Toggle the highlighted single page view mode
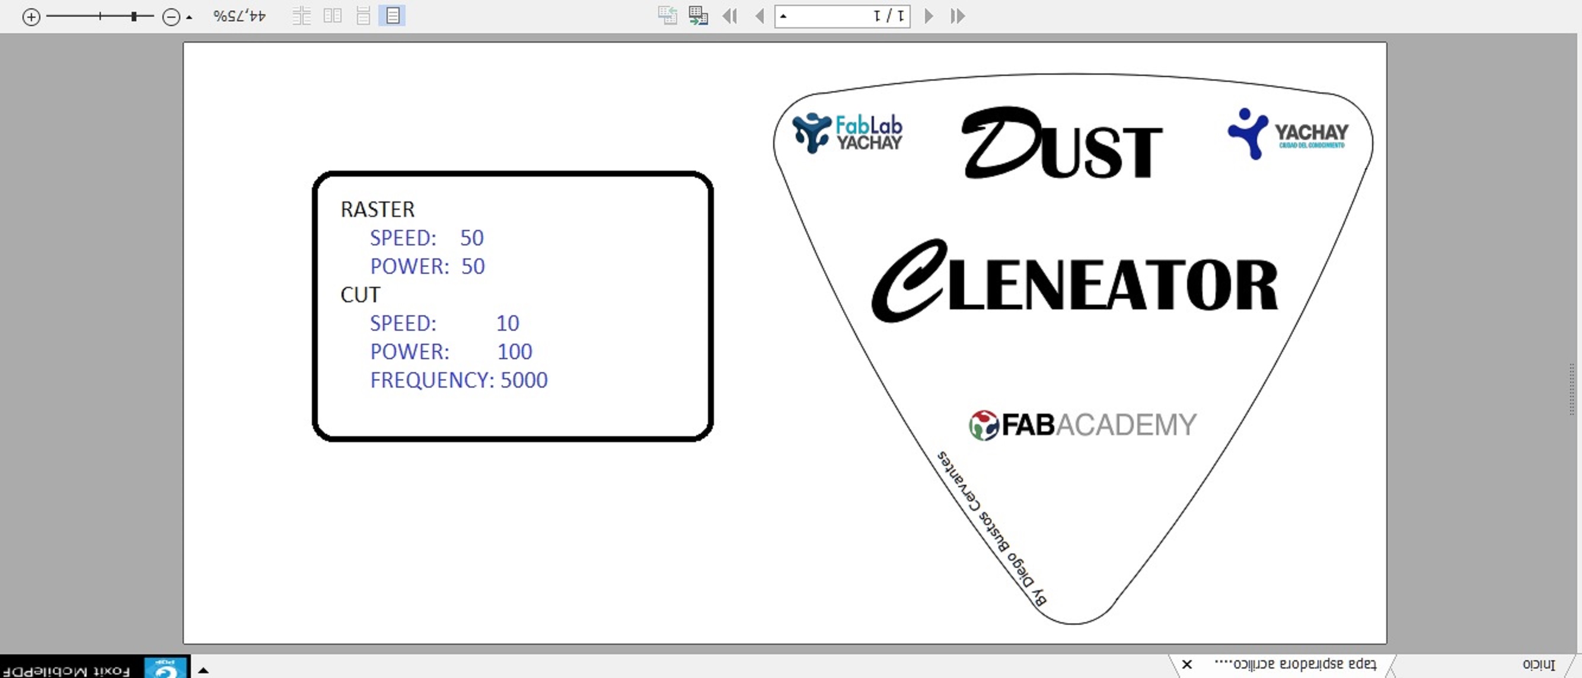Image resolution: width=1582 pixels, height=678 pixels. (393, 15)
